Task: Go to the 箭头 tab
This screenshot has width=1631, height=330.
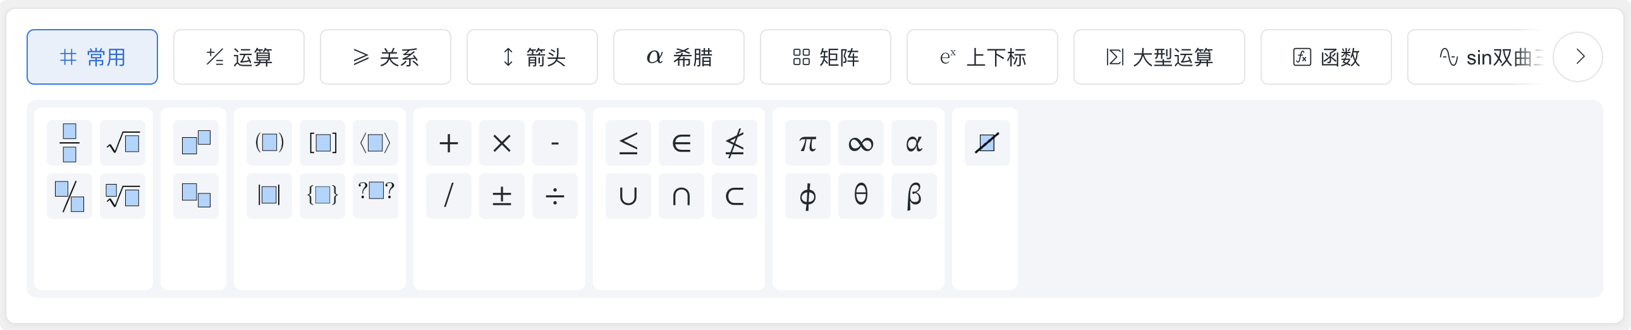Action: 532,57
